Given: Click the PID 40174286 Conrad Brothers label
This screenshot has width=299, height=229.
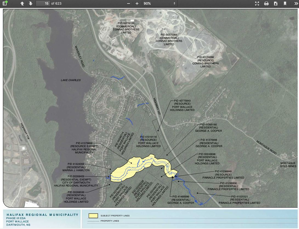Looking at the screenshot, I should [206, 62].
